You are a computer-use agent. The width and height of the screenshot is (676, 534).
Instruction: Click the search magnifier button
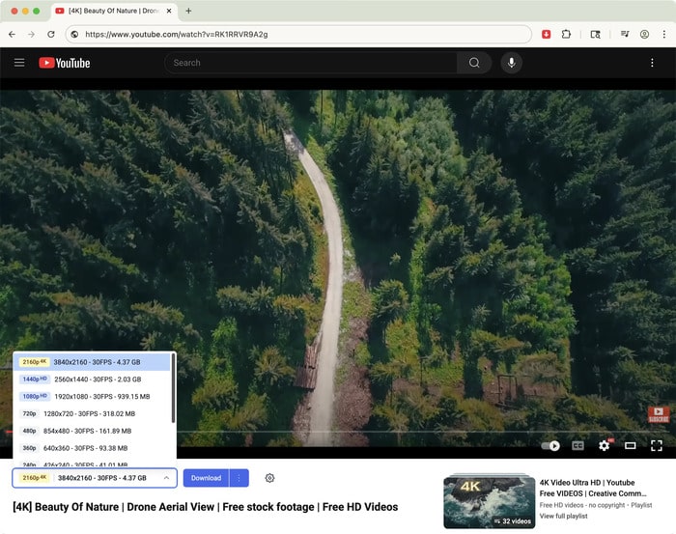coord(474,63)
